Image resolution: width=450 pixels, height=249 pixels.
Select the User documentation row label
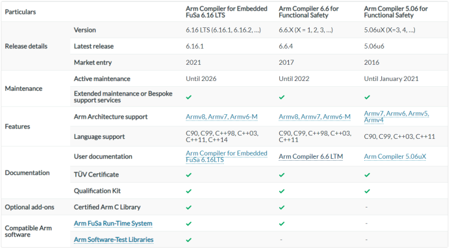click(103, 156)
